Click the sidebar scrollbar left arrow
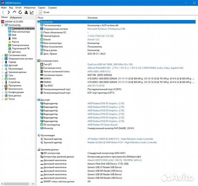This screenshot has width=198, height=186. (2, 184)
